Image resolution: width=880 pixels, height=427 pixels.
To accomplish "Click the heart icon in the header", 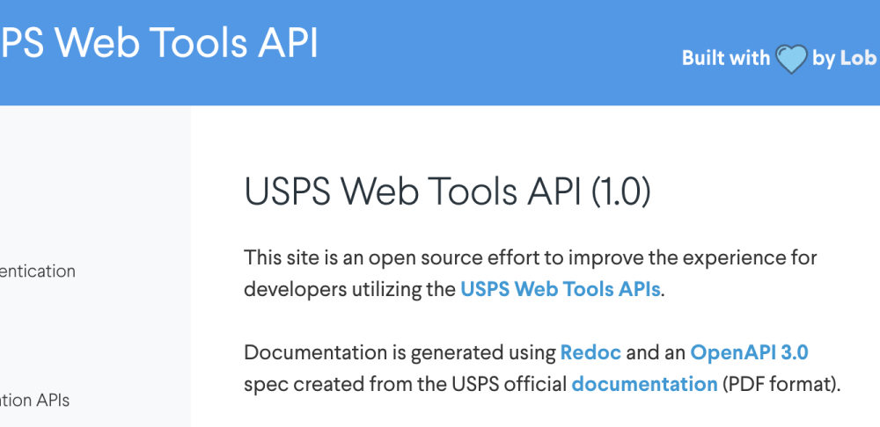I will pos(791,60).
